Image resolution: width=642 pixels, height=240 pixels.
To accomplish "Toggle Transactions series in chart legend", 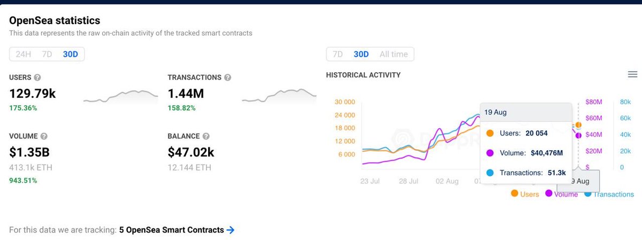I will (x=609, y=194).
